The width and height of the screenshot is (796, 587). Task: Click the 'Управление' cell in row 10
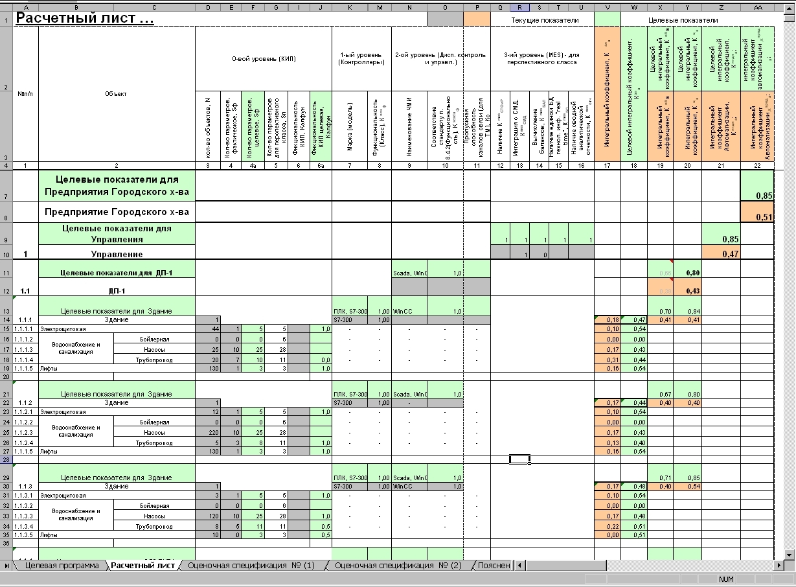117,254
